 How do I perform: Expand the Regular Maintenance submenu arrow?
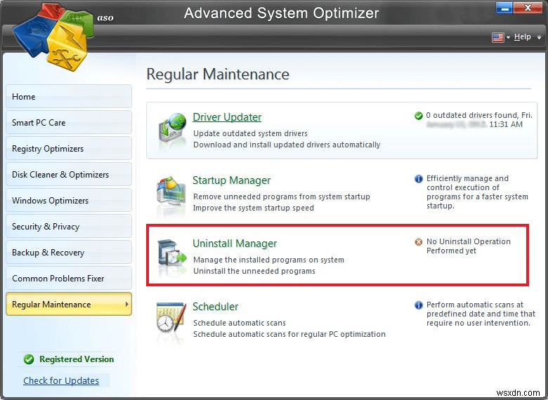point(126,305)
